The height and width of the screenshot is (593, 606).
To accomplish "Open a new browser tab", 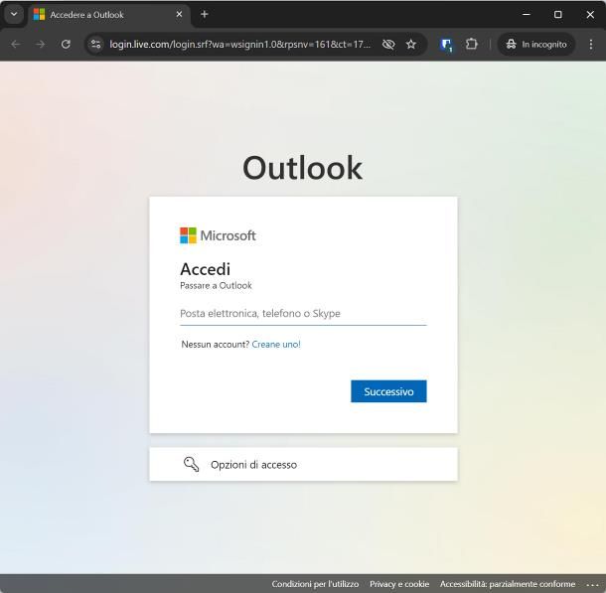I will (205, 14).
